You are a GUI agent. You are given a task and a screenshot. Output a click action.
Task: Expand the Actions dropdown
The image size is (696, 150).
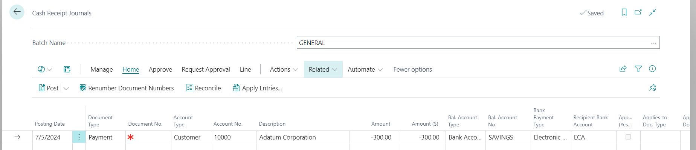(284, 69)
